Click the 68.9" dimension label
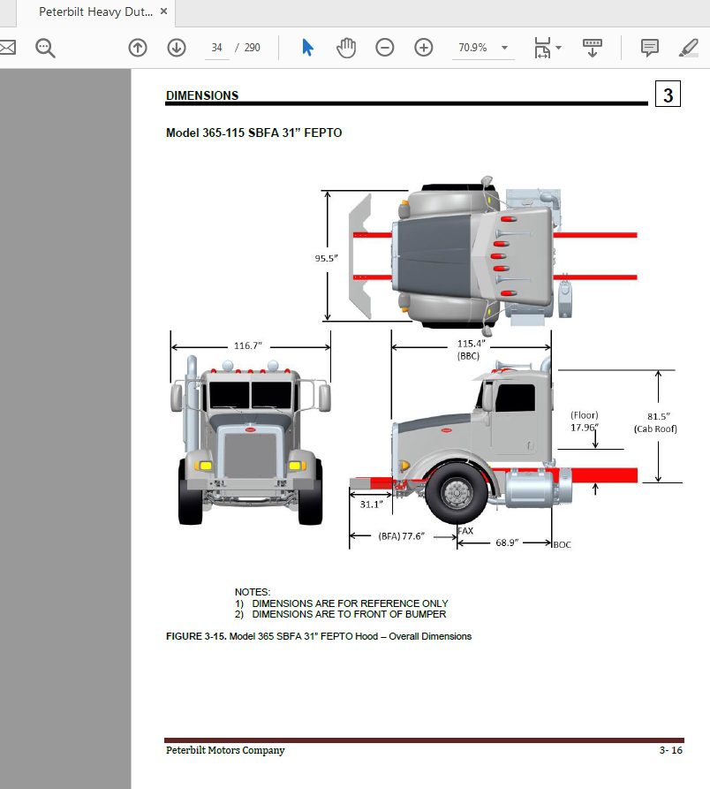 coord(507,542)
